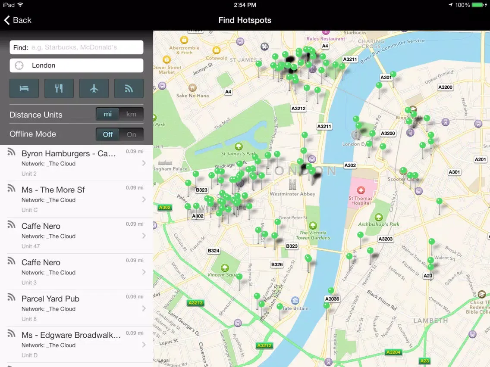490x367 pixels.
Task: Tap Archbishop's Park tree marker
Action: [379, 217]
